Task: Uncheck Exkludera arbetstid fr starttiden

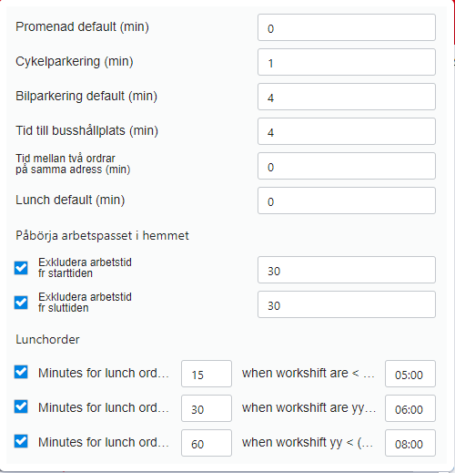Action: (21, 268)
